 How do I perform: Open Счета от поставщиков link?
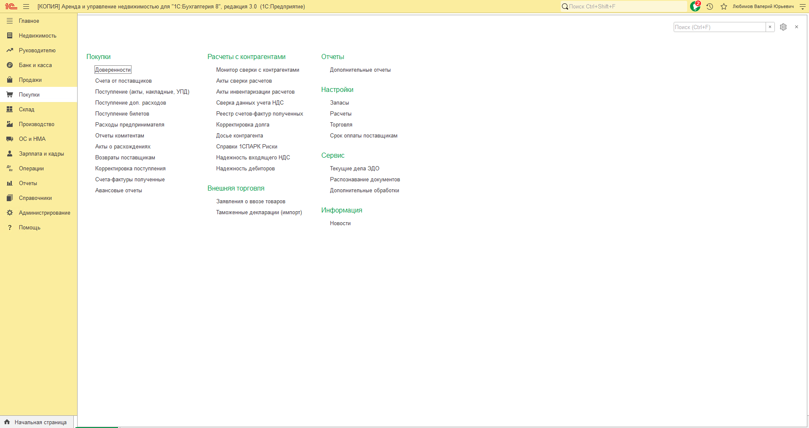coord(124,81)
